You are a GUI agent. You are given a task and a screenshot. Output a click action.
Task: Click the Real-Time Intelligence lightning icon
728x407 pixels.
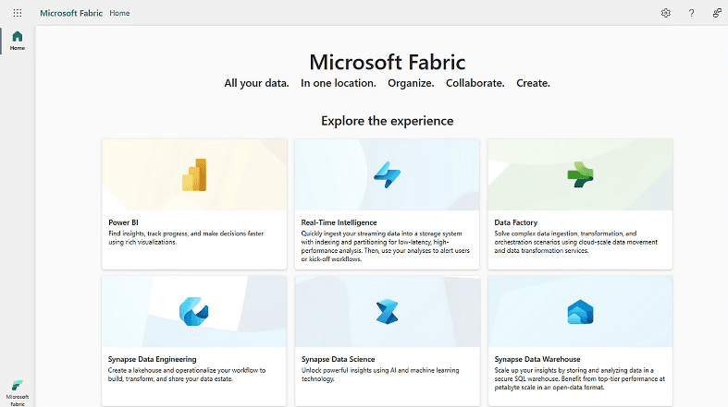click(x=387, y=174)
